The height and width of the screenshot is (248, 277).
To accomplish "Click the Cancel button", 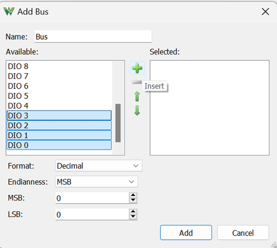I will pos(243,233).
